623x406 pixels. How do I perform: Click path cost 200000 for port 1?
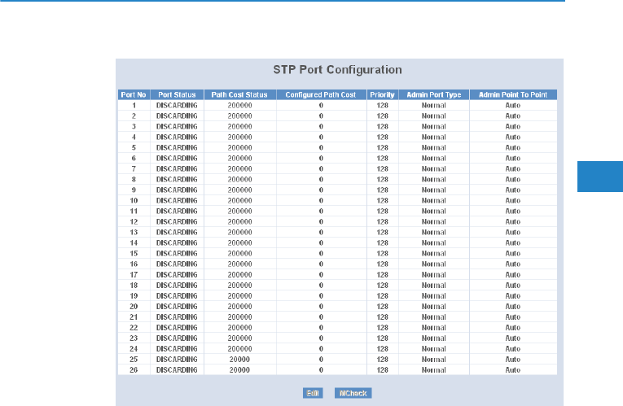tap(239, 105)
